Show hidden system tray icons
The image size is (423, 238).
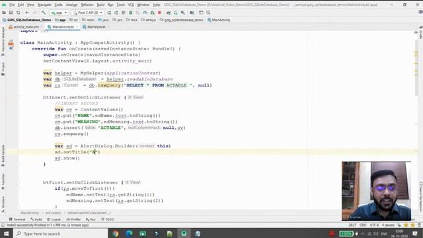tap(363, 233)
